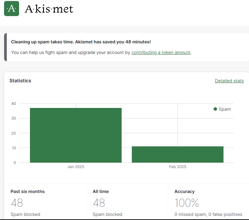This screenshot has width=249, height=220.
Task: Click the Past six months heading
Action: (x=28, y=192)
